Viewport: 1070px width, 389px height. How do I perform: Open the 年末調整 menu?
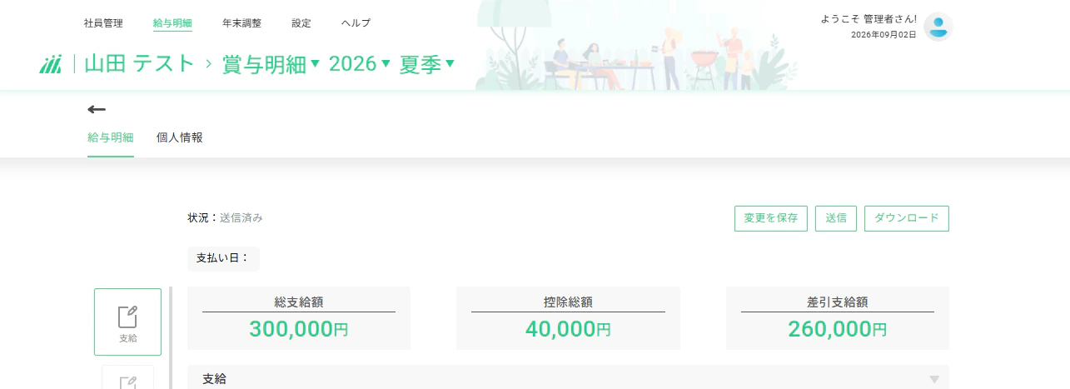241,23
